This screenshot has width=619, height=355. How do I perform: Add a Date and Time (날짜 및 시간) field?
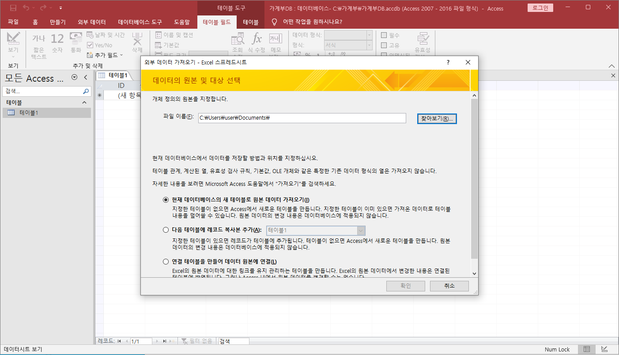106,35
